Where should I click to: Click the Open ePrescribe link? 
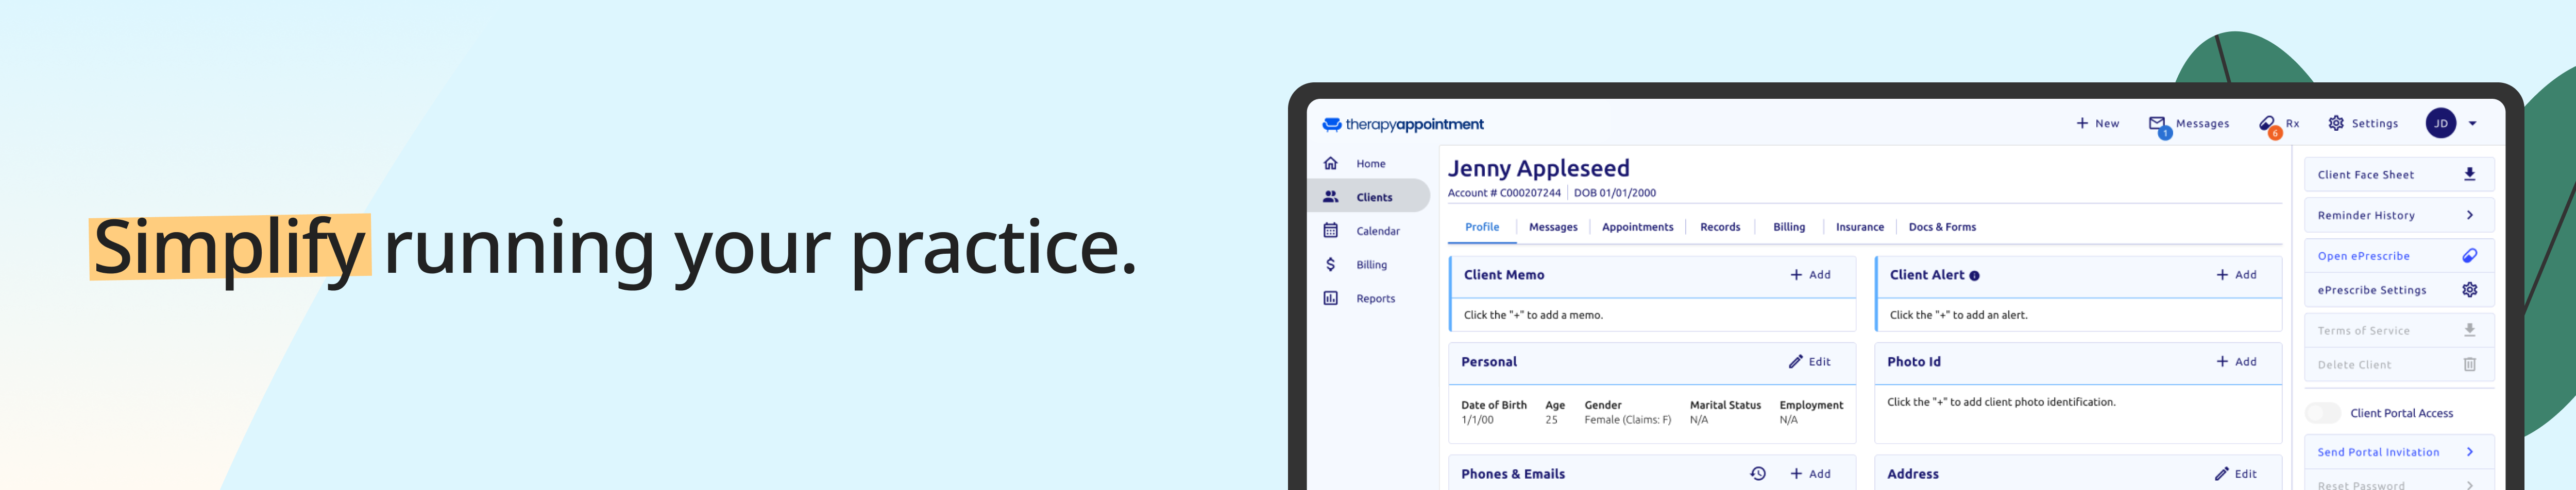[x=2364, y=255]
